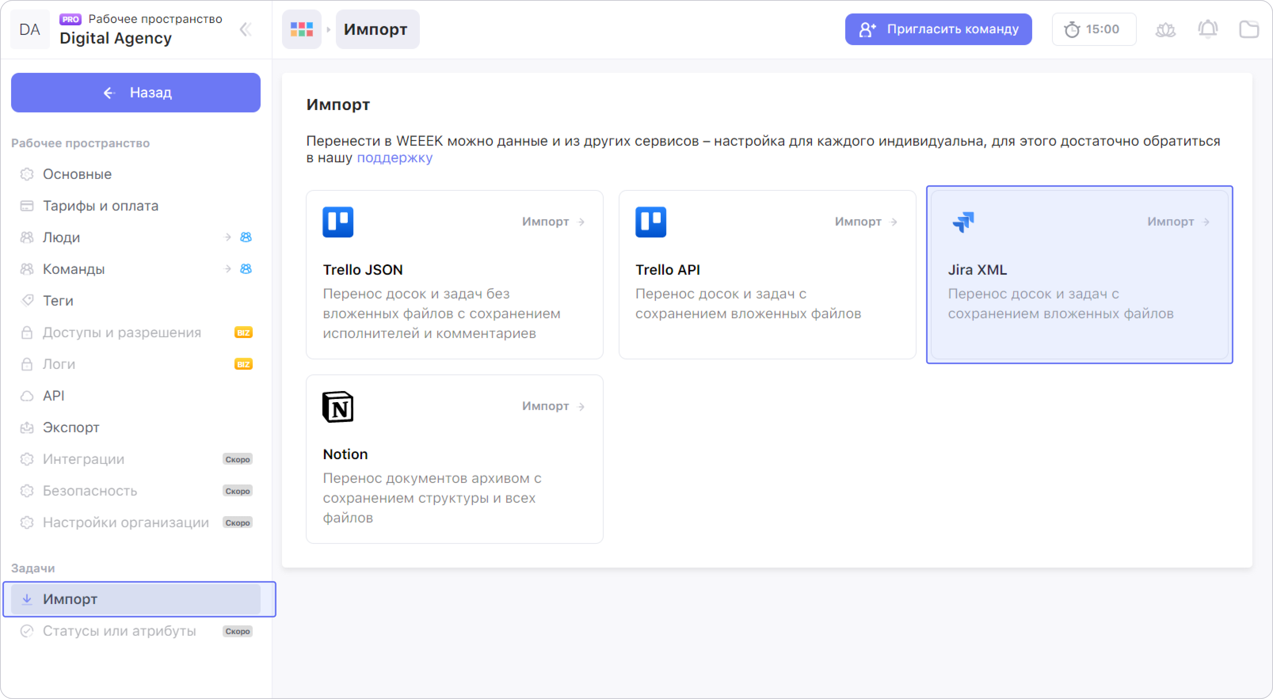Click the lotus focus mode icon
This screenshot has width=1273, height=699.
pos(1165,30)
